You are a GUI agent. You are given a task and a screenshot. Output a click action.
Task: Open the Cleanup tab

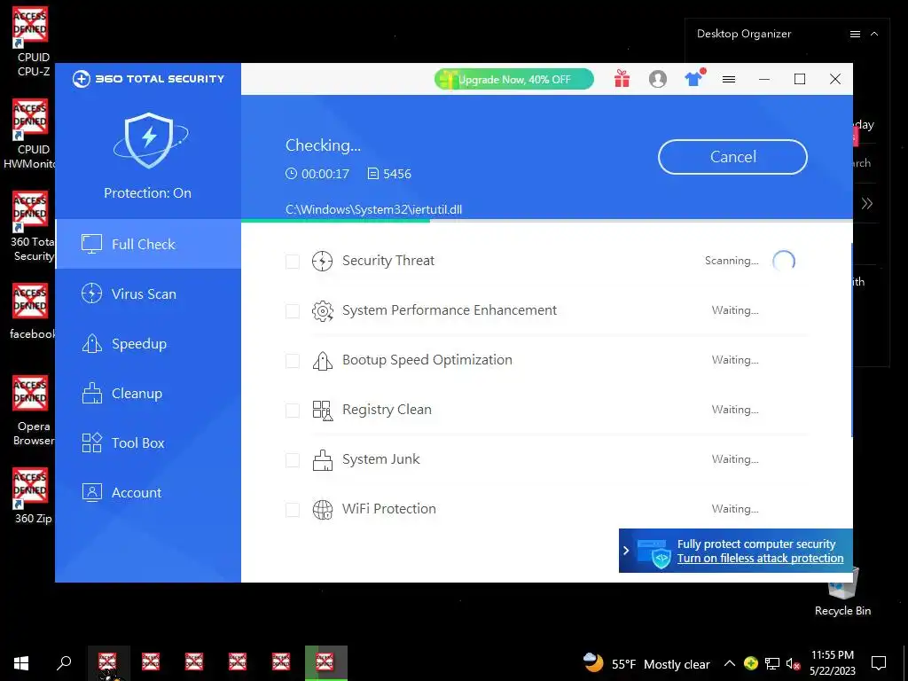148,394
